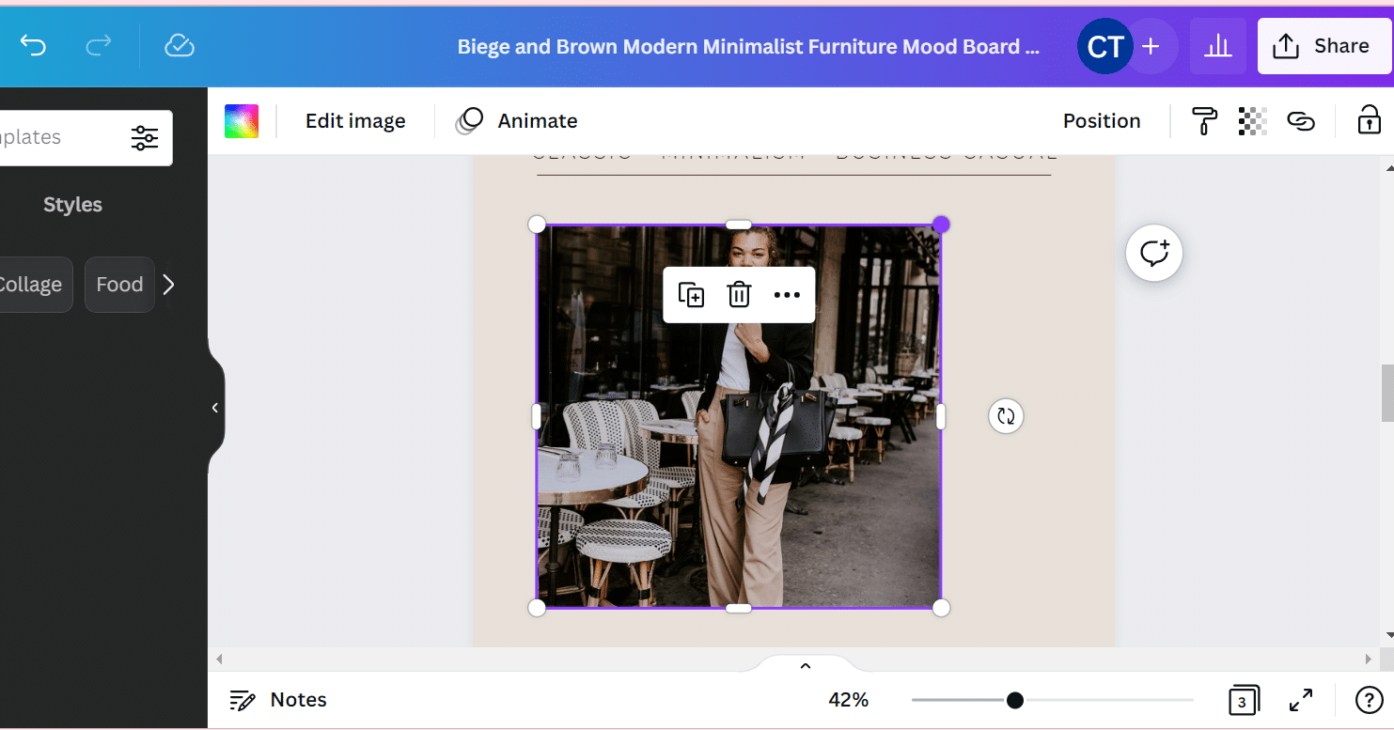The width and height of the screenshot is (1394, 730).
Task: Open the grid view pages icon
Action: 1243,700
